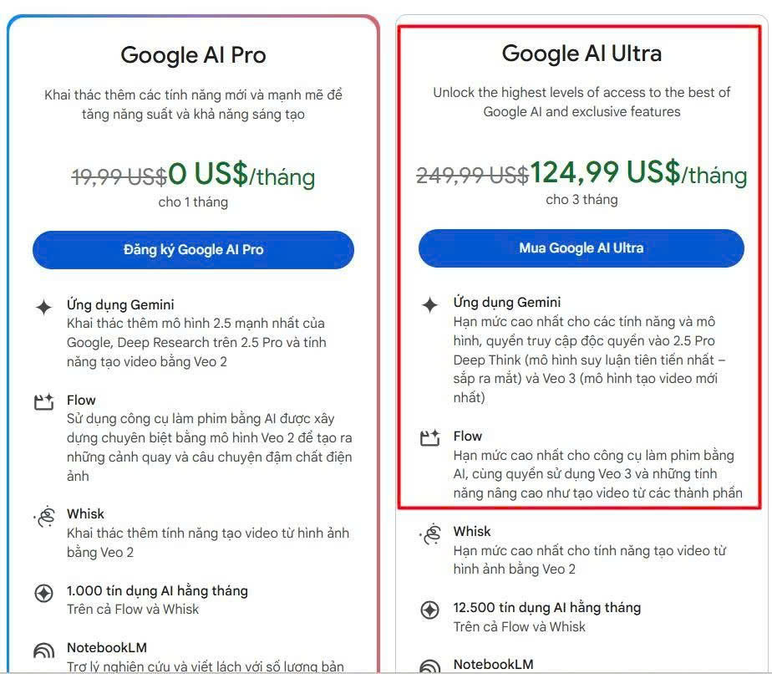Screen dimensions: 772x674
Task: Click the AI credits icon beside 1.000 tín dụng
Action: [x=43, y=593]
